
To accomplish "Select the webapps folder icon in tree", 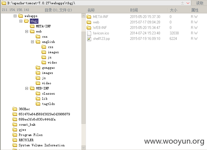I will click(21, 16).
